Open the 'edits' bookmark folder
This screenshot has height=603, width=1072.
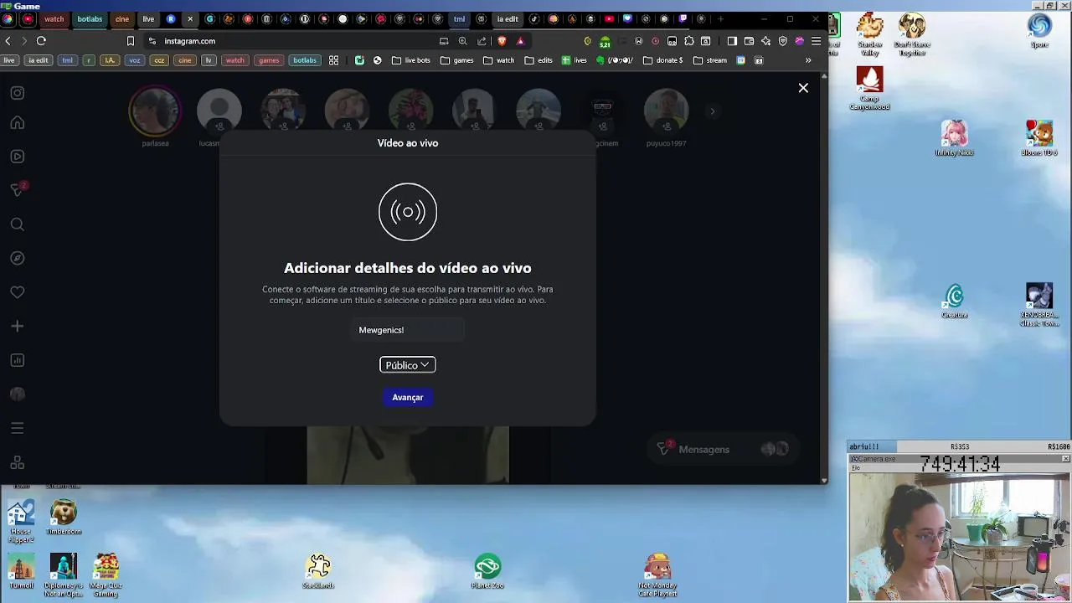pyautogui.click(x=539, y=60)
